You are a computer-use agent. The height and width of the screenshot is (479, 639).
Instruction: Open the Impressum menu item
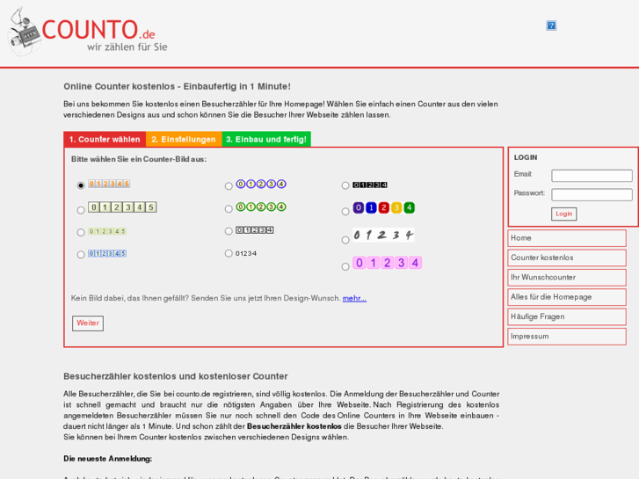click(x=567, y=337)
